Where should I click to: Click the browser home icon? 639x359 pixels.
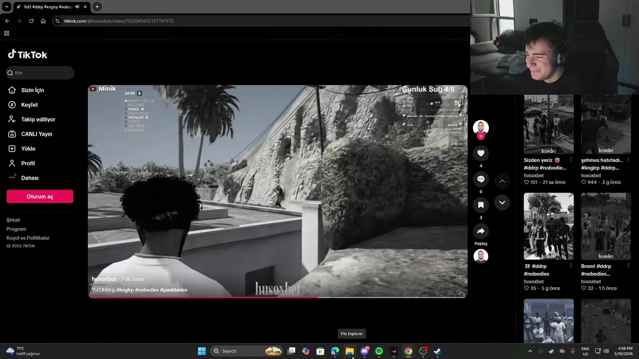(43, 21)
